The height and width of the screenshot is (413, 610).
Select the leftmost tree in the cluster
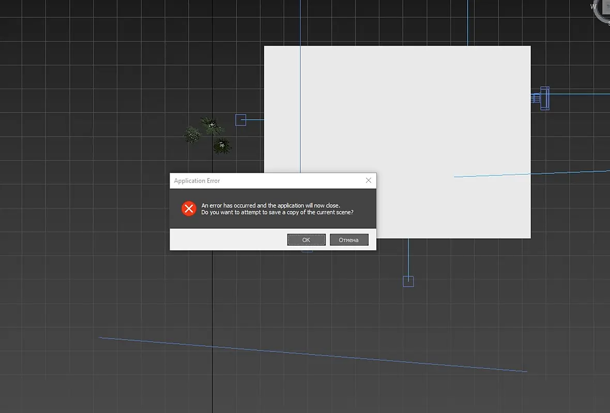point(193,134)
